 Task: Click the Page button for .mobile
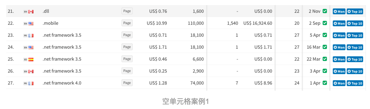point(127,23)
